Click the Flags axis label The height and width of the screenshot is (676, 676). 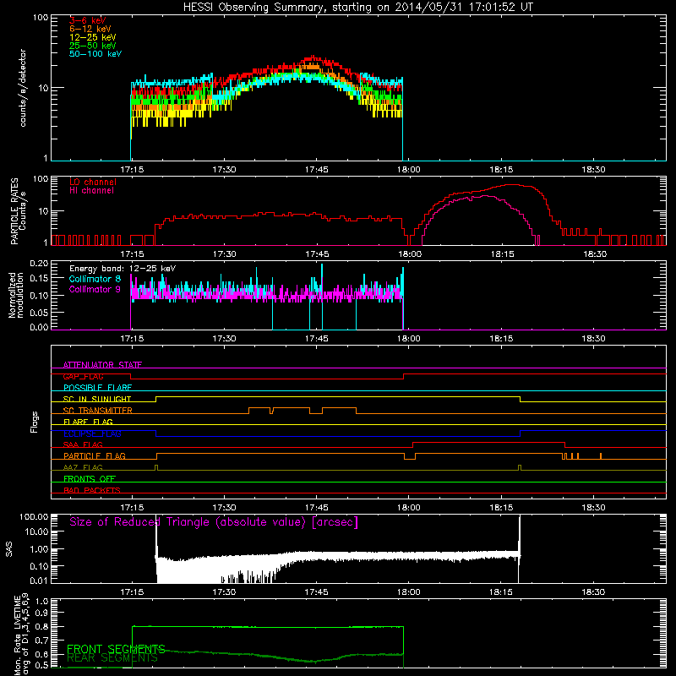click(x=35, y=422)
